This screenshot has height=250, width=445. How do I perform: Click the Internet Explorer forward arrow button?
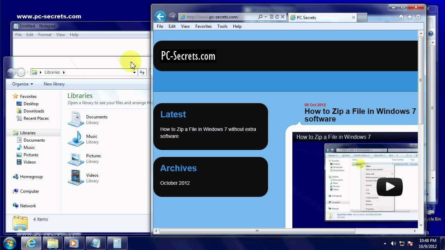click(x=172, y=16)
